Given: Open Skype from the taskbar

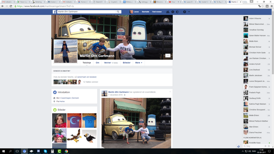Looking at the screenshot, I should [x=45, y=151].
